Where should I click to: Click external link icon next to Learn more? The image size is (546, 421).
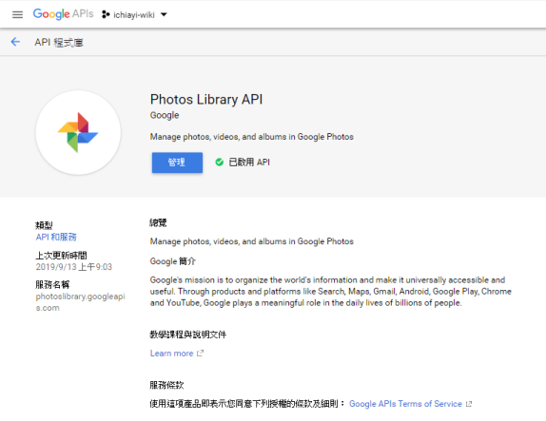(x=200, y=354)
